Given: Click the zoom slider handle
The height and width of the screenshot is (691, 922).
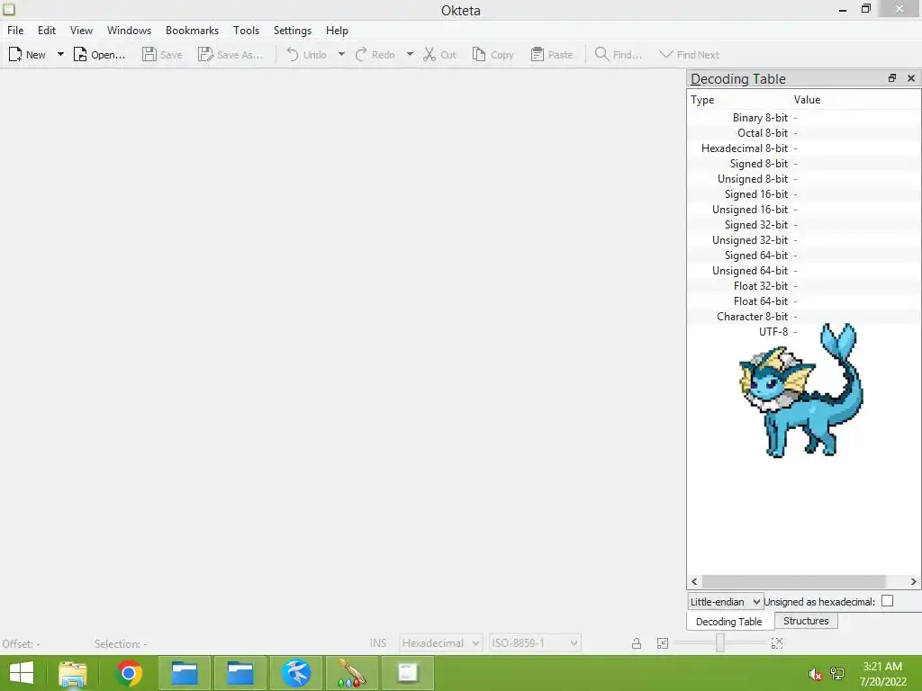Looking at the screenshot, I should (x=719, y=642).
